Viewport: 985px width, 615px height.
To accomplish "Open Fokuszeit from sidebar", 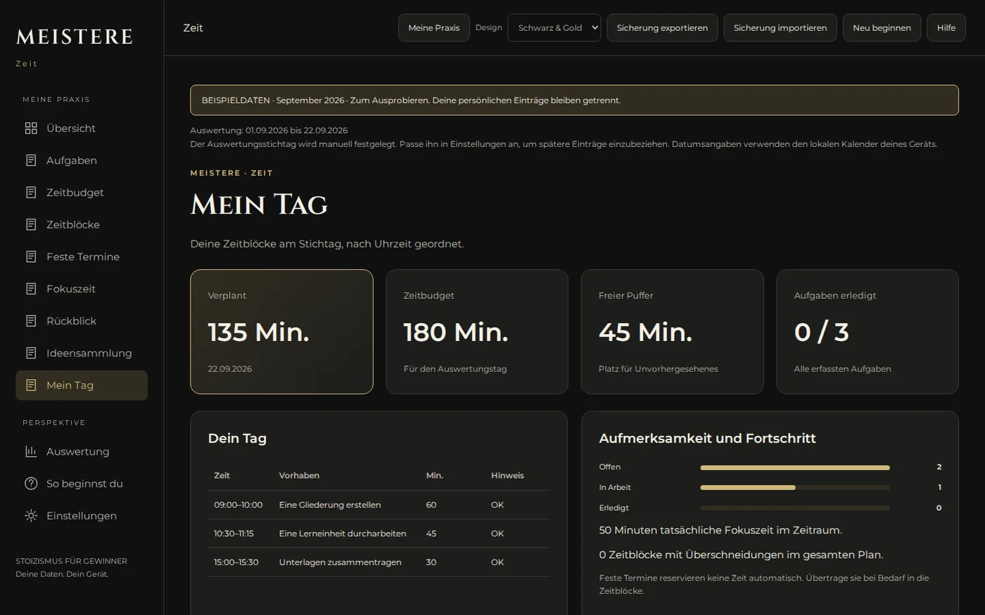I will tap(82, 289).
